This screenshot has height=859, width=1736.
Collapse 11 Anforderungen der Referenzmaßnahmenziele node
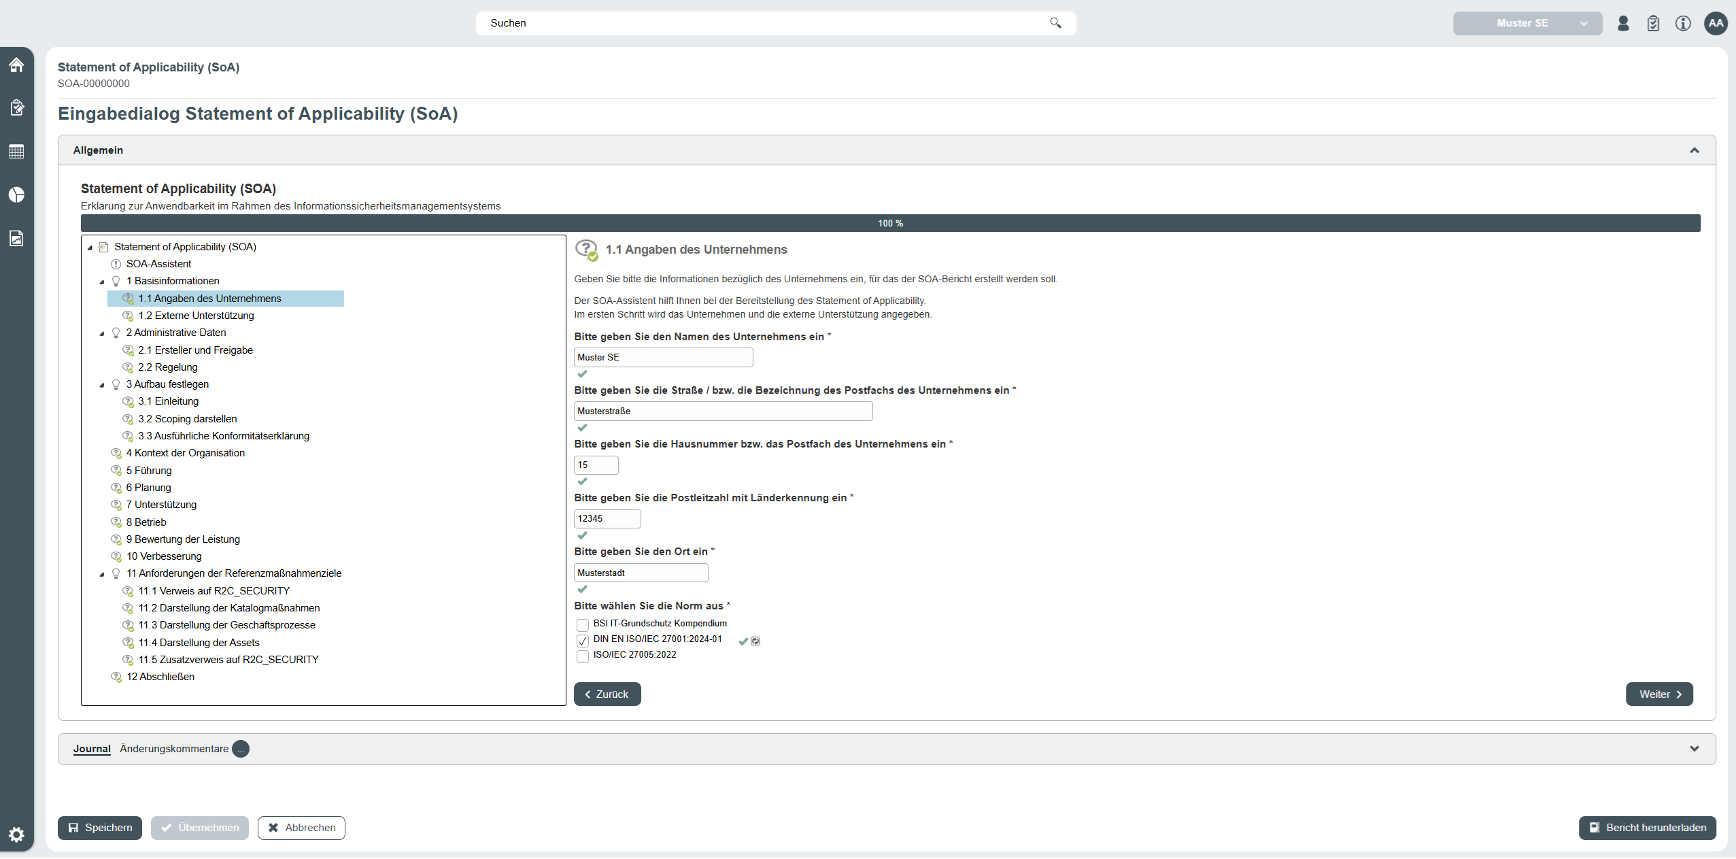pyautogui.click(x=102, y=574)
